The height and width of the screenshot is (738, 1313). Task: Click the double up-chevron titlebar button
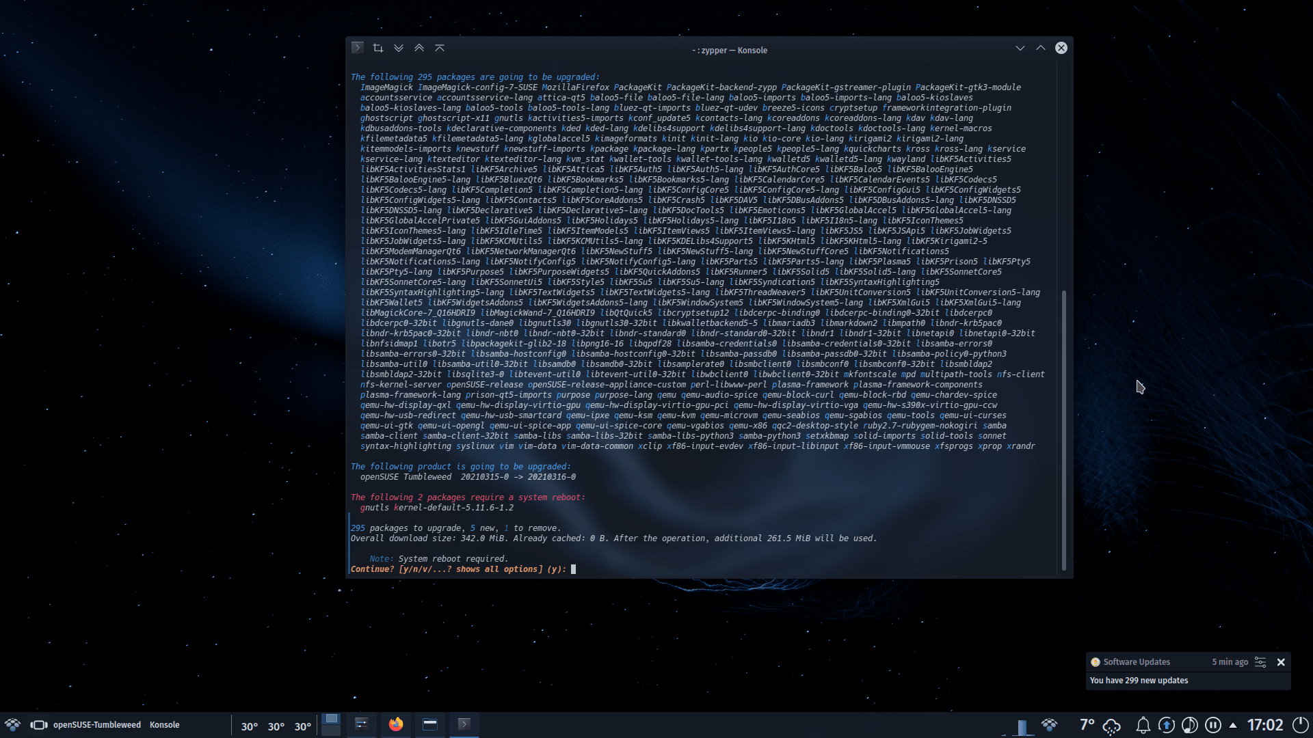[x=419, y=48]
